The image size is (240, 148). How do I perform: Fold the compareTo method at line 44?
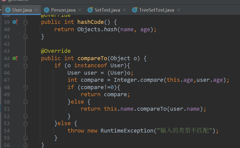tap(25, 59)
